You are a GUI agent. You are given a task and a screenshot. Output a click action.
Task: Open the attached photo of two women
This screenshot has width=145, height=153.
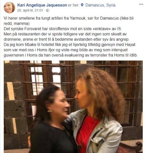click(73, 107)
